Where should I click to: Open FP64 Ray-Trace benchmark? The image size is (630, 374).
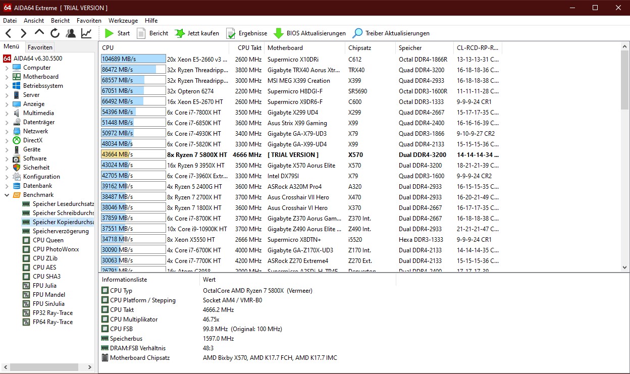click(x=47, y=322)
